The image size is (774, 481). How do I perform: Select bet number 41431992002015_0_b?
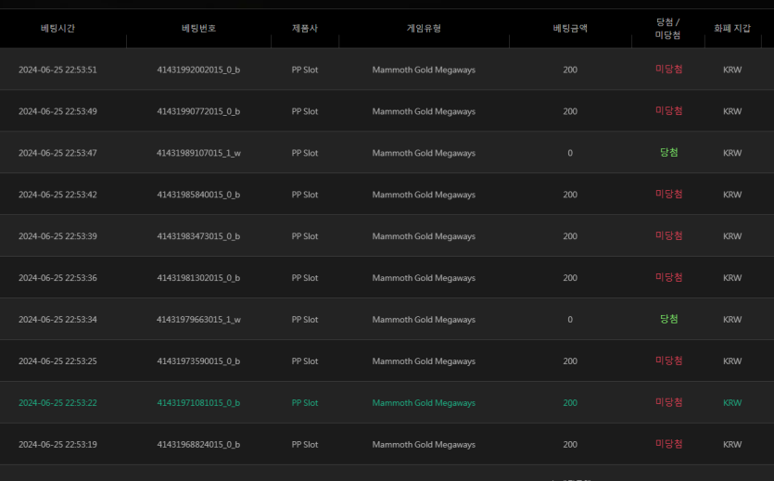pos(198,70)
